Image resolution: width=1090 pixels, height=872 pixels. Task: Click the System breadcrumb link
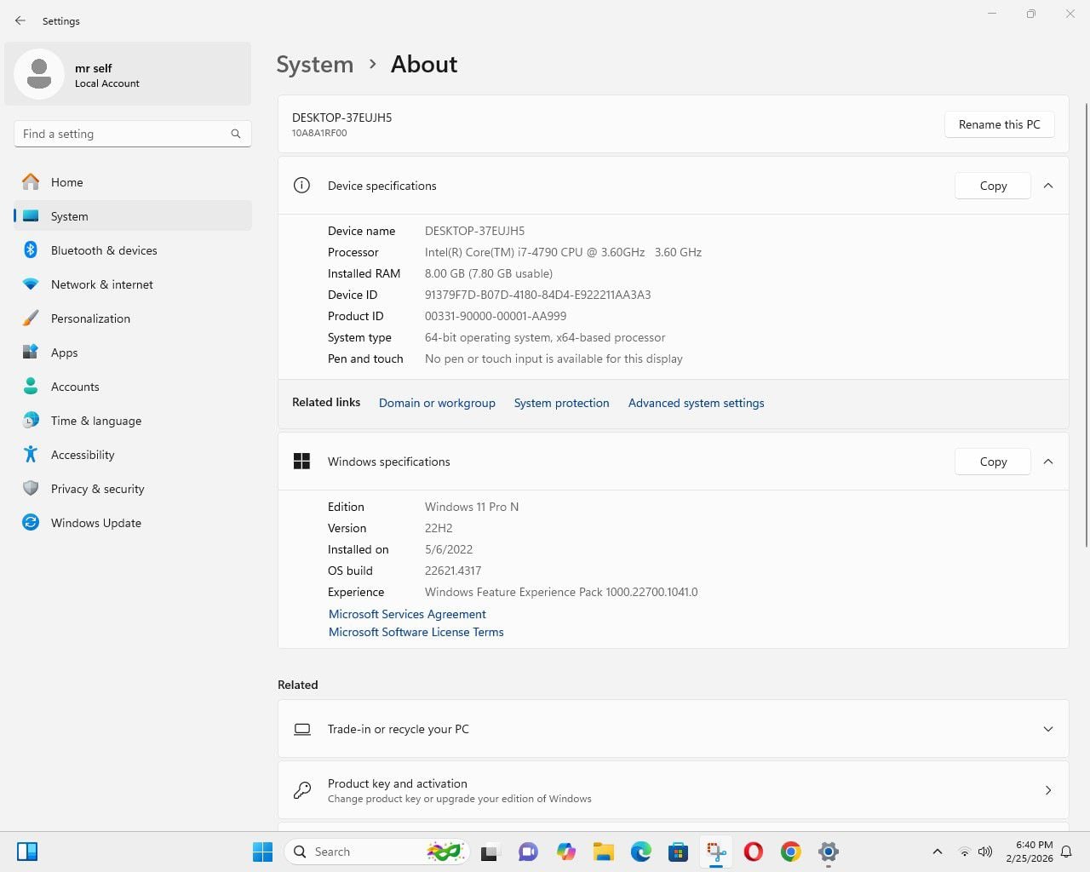coord(314,65)
